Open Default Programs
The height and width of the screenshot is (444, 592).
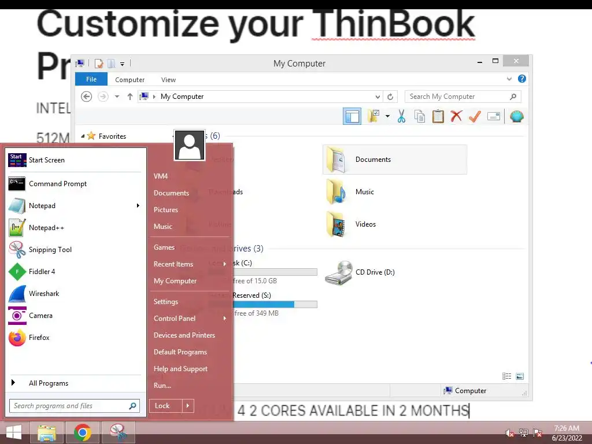click(190, 352)
